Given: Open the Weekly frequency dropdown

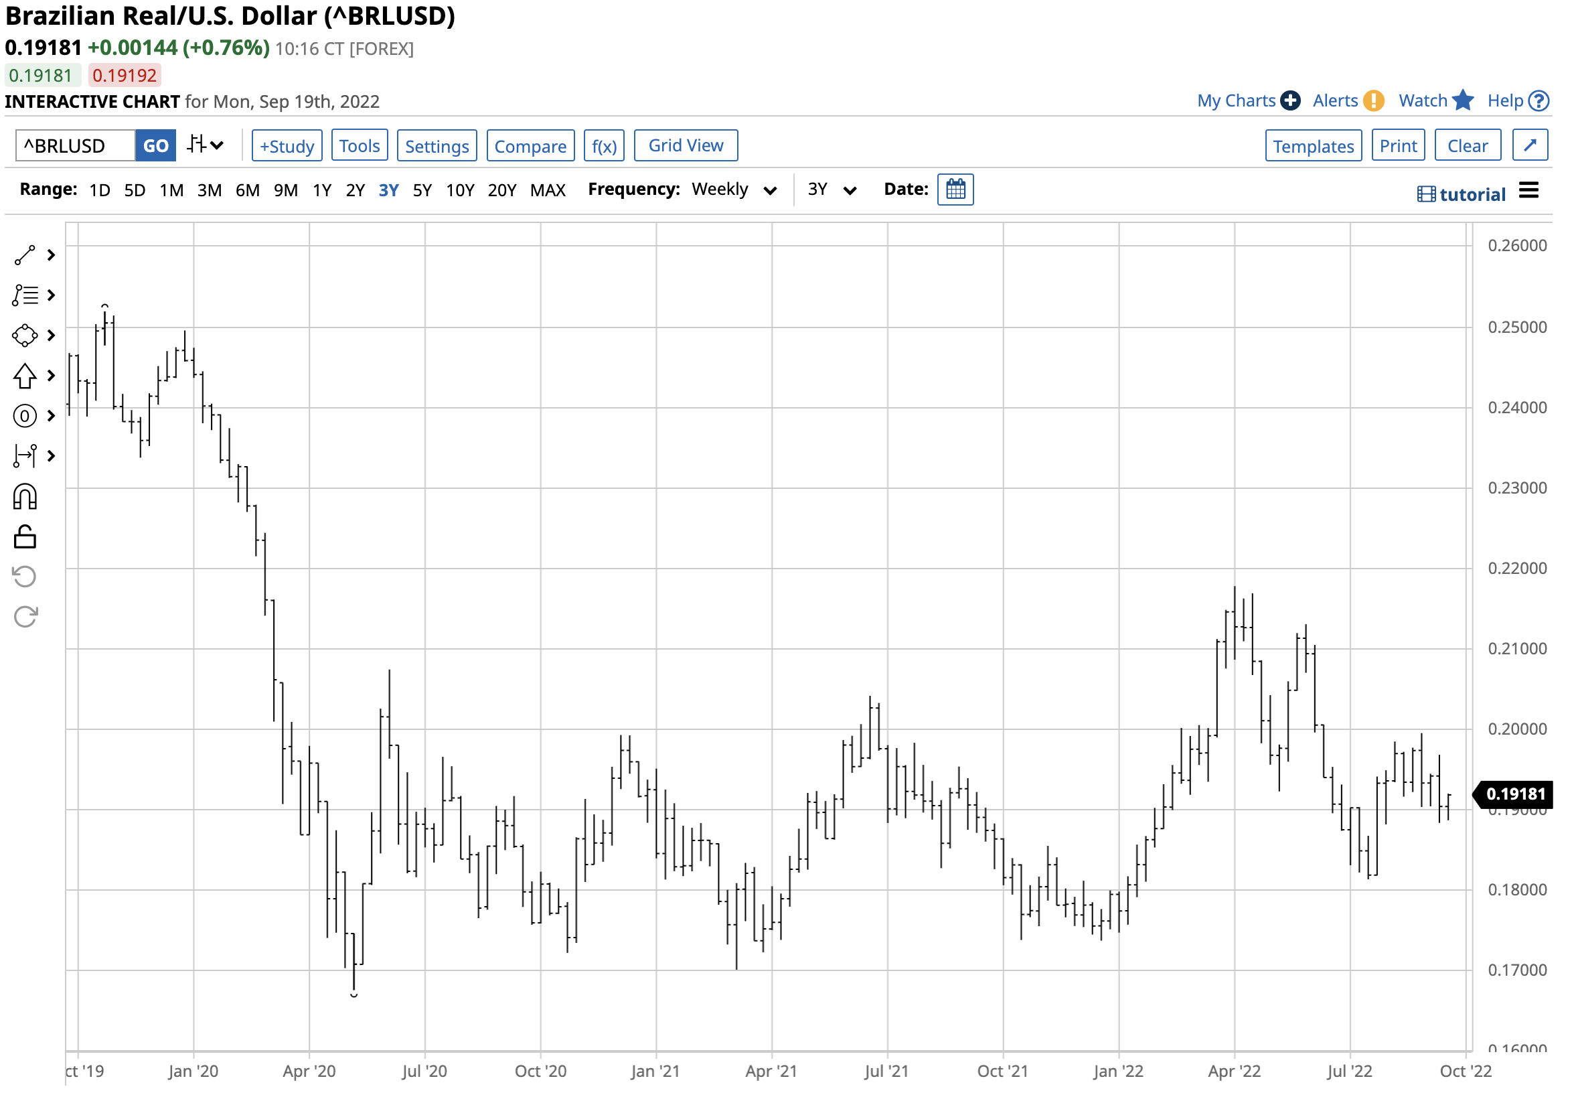Looking at the screenshot, I should point(736,190).
